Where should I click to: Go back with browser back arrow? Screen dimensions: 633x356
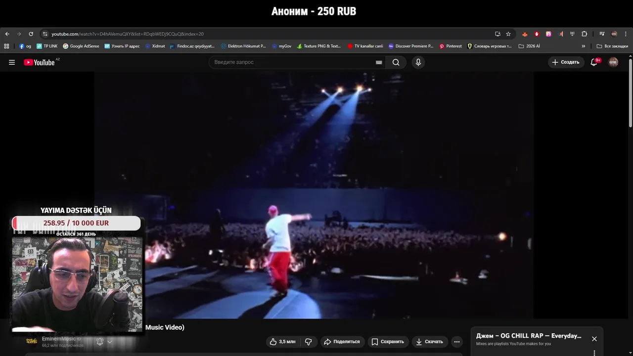coord(7,34)
